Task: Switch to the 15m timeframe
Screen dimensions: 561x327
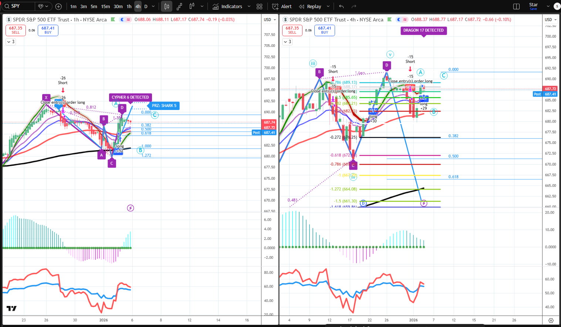Action: pos(105,6)
